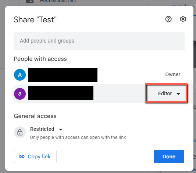Open the help icon in Share dialog
The height and width of the screenshot is (173, 196).
(168, 19)
